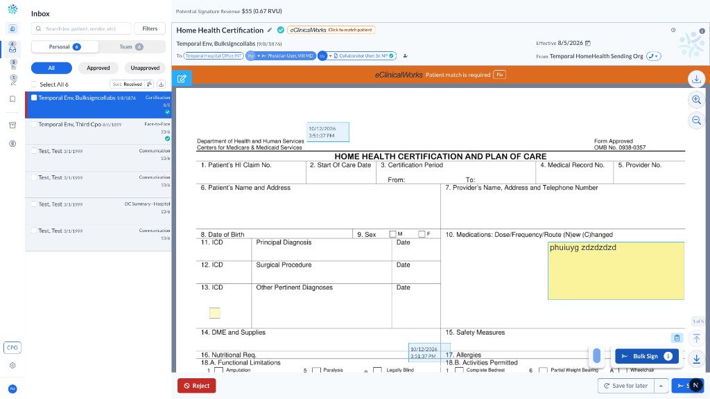The image size is (710, 399).
Task: Open the Test, Test DC Summary - Hospital item
Action: 98,211
